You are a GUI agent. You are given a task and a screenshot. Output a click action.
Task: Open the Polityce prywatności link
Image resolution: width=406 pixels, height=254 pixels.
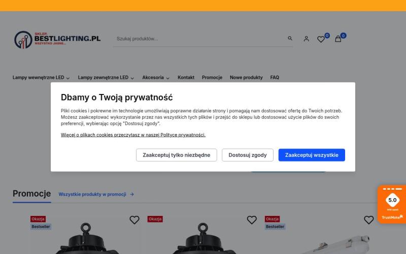(183, 135)
